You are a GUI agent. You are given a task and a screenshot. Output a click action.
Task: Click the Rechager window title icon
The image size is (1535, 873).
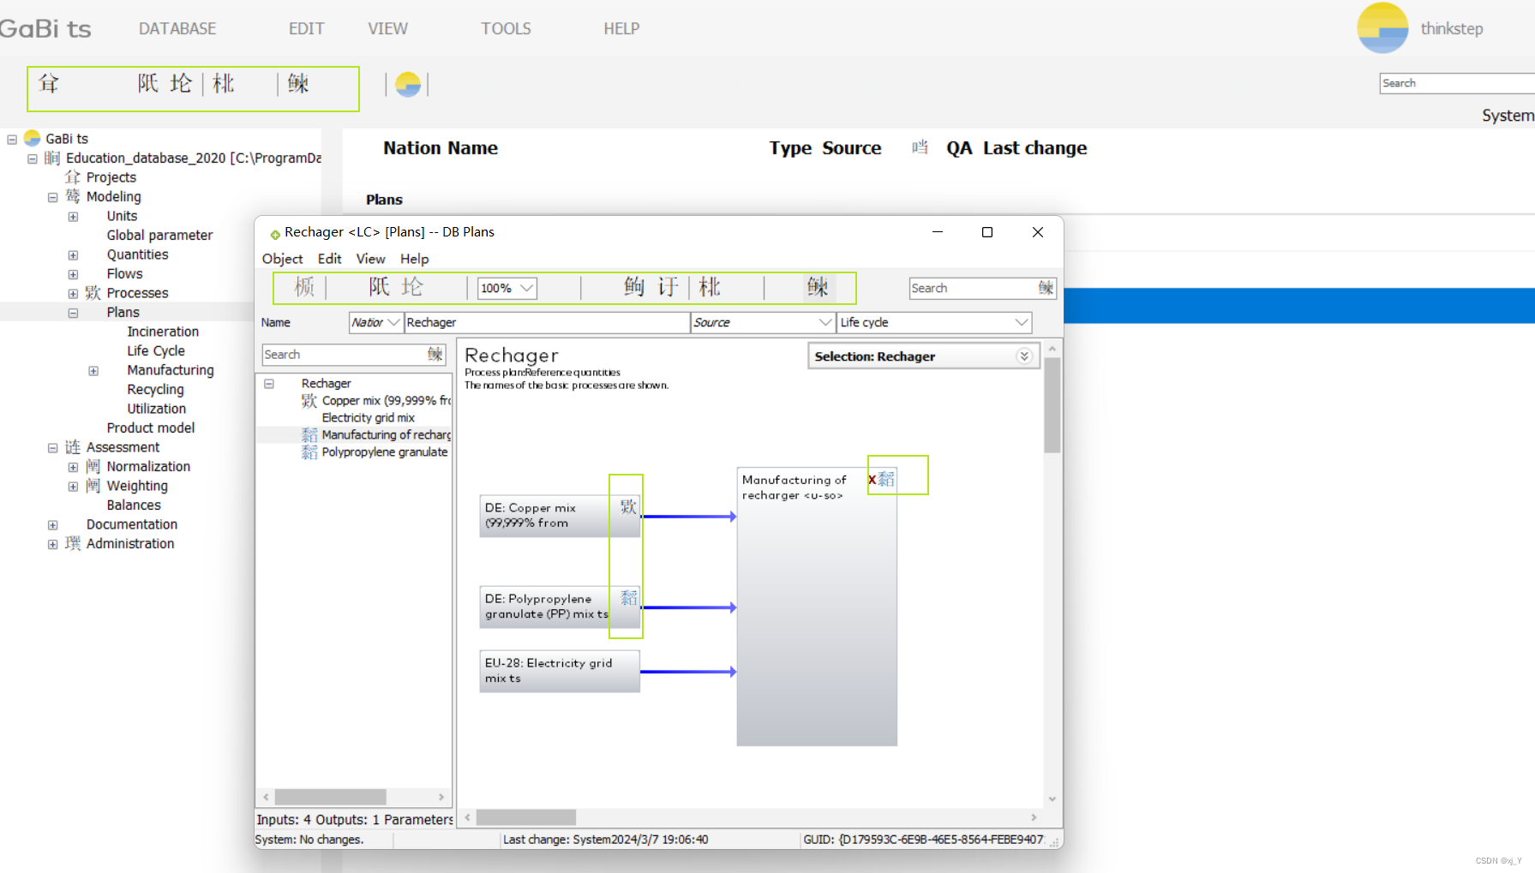coord(275,233)
